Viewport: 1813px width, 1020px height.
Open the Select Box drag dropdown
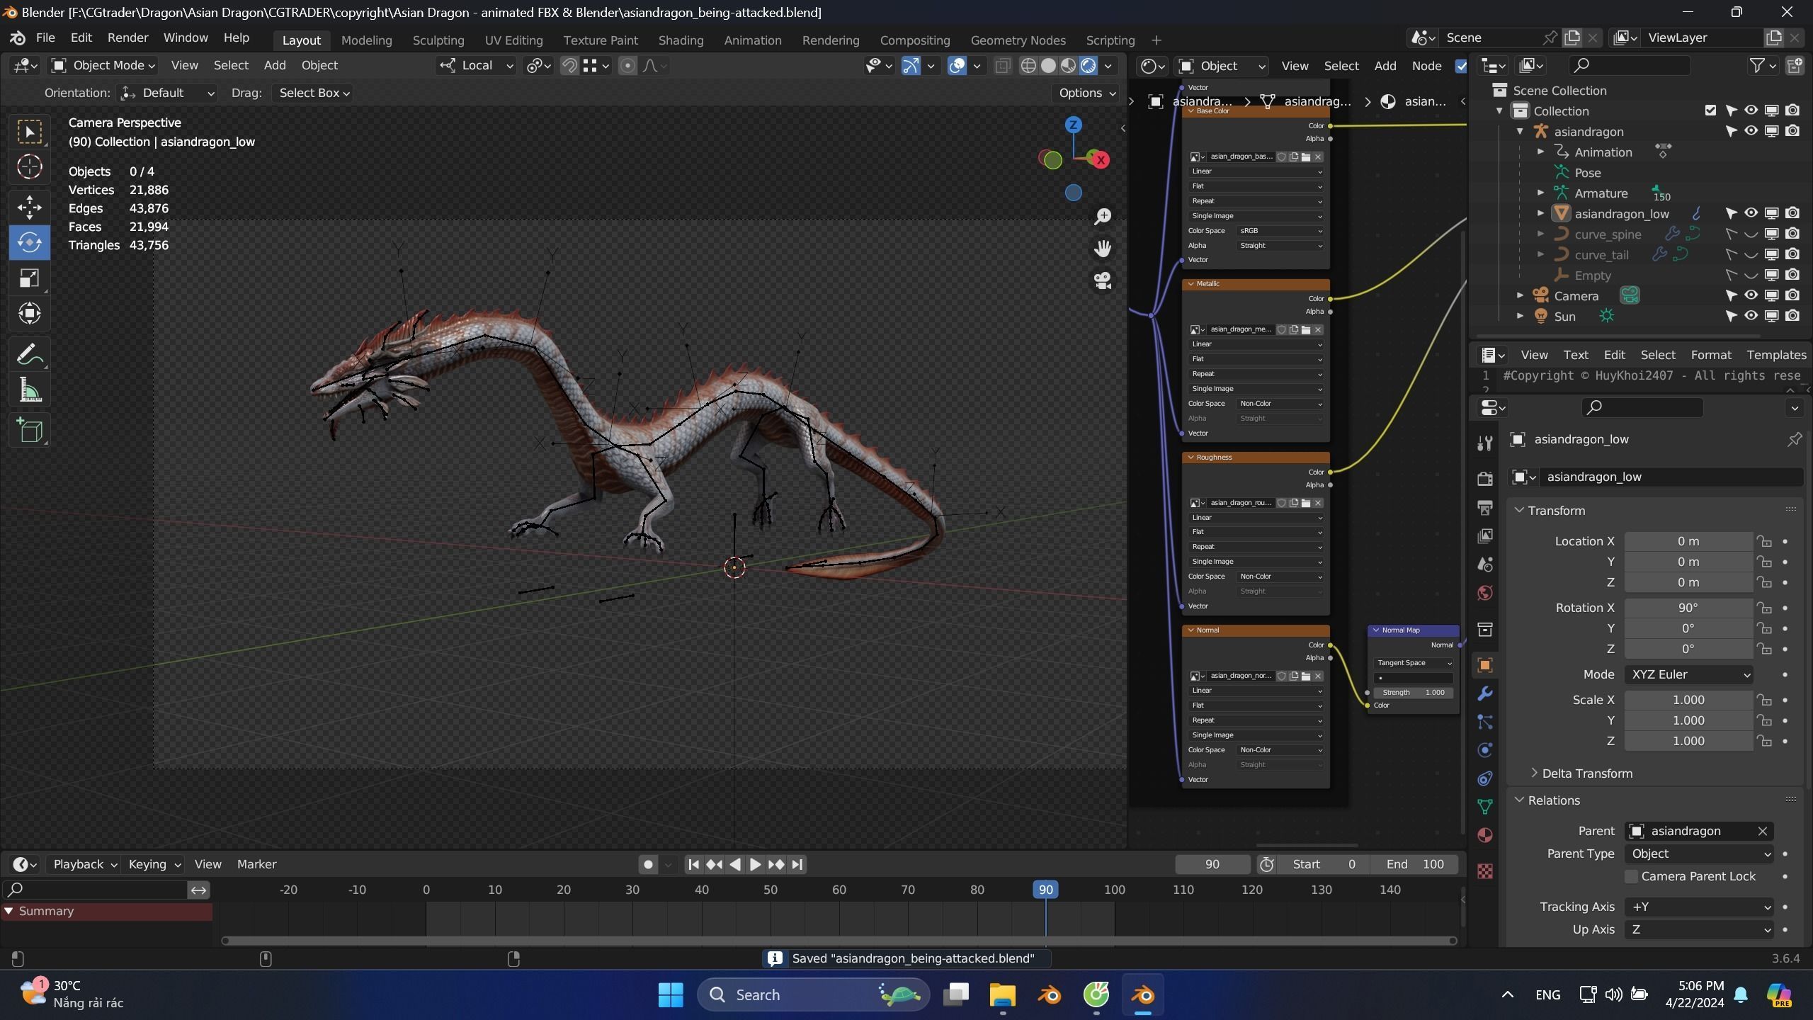coord(314,93)
